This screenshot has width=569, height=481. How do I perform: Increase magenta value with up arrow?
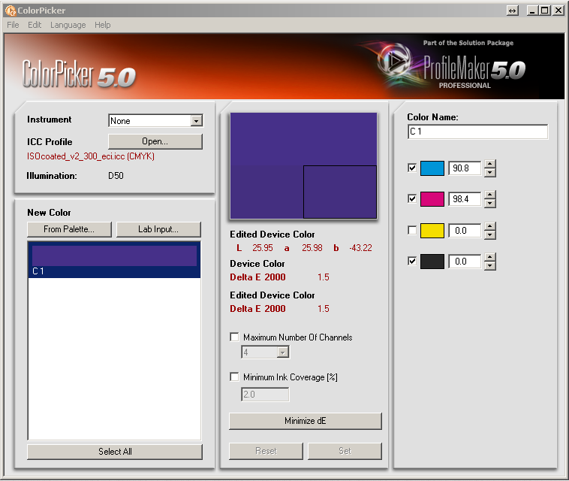click(x=490, y=195)
